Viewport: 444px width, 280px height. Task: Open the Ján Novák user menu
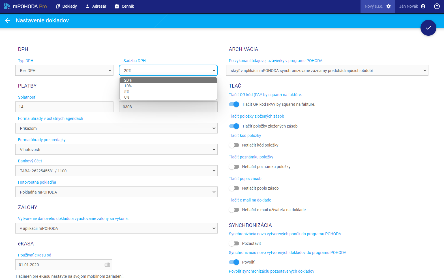(x=412, y=6)
